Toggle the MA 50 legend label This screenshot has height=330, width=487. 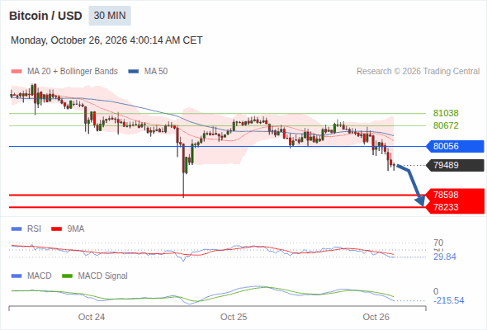156,72
